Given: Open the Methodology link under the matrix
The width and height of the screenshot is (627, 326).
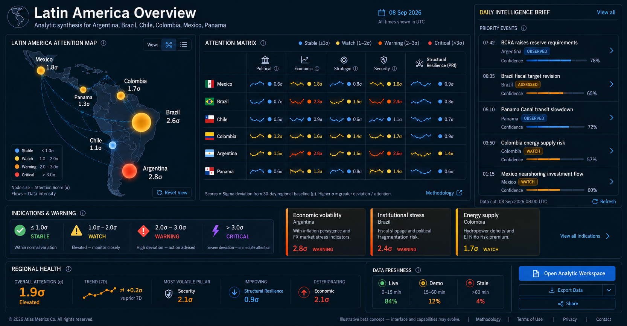Looking at the screenshot, I should pos(444,193).
